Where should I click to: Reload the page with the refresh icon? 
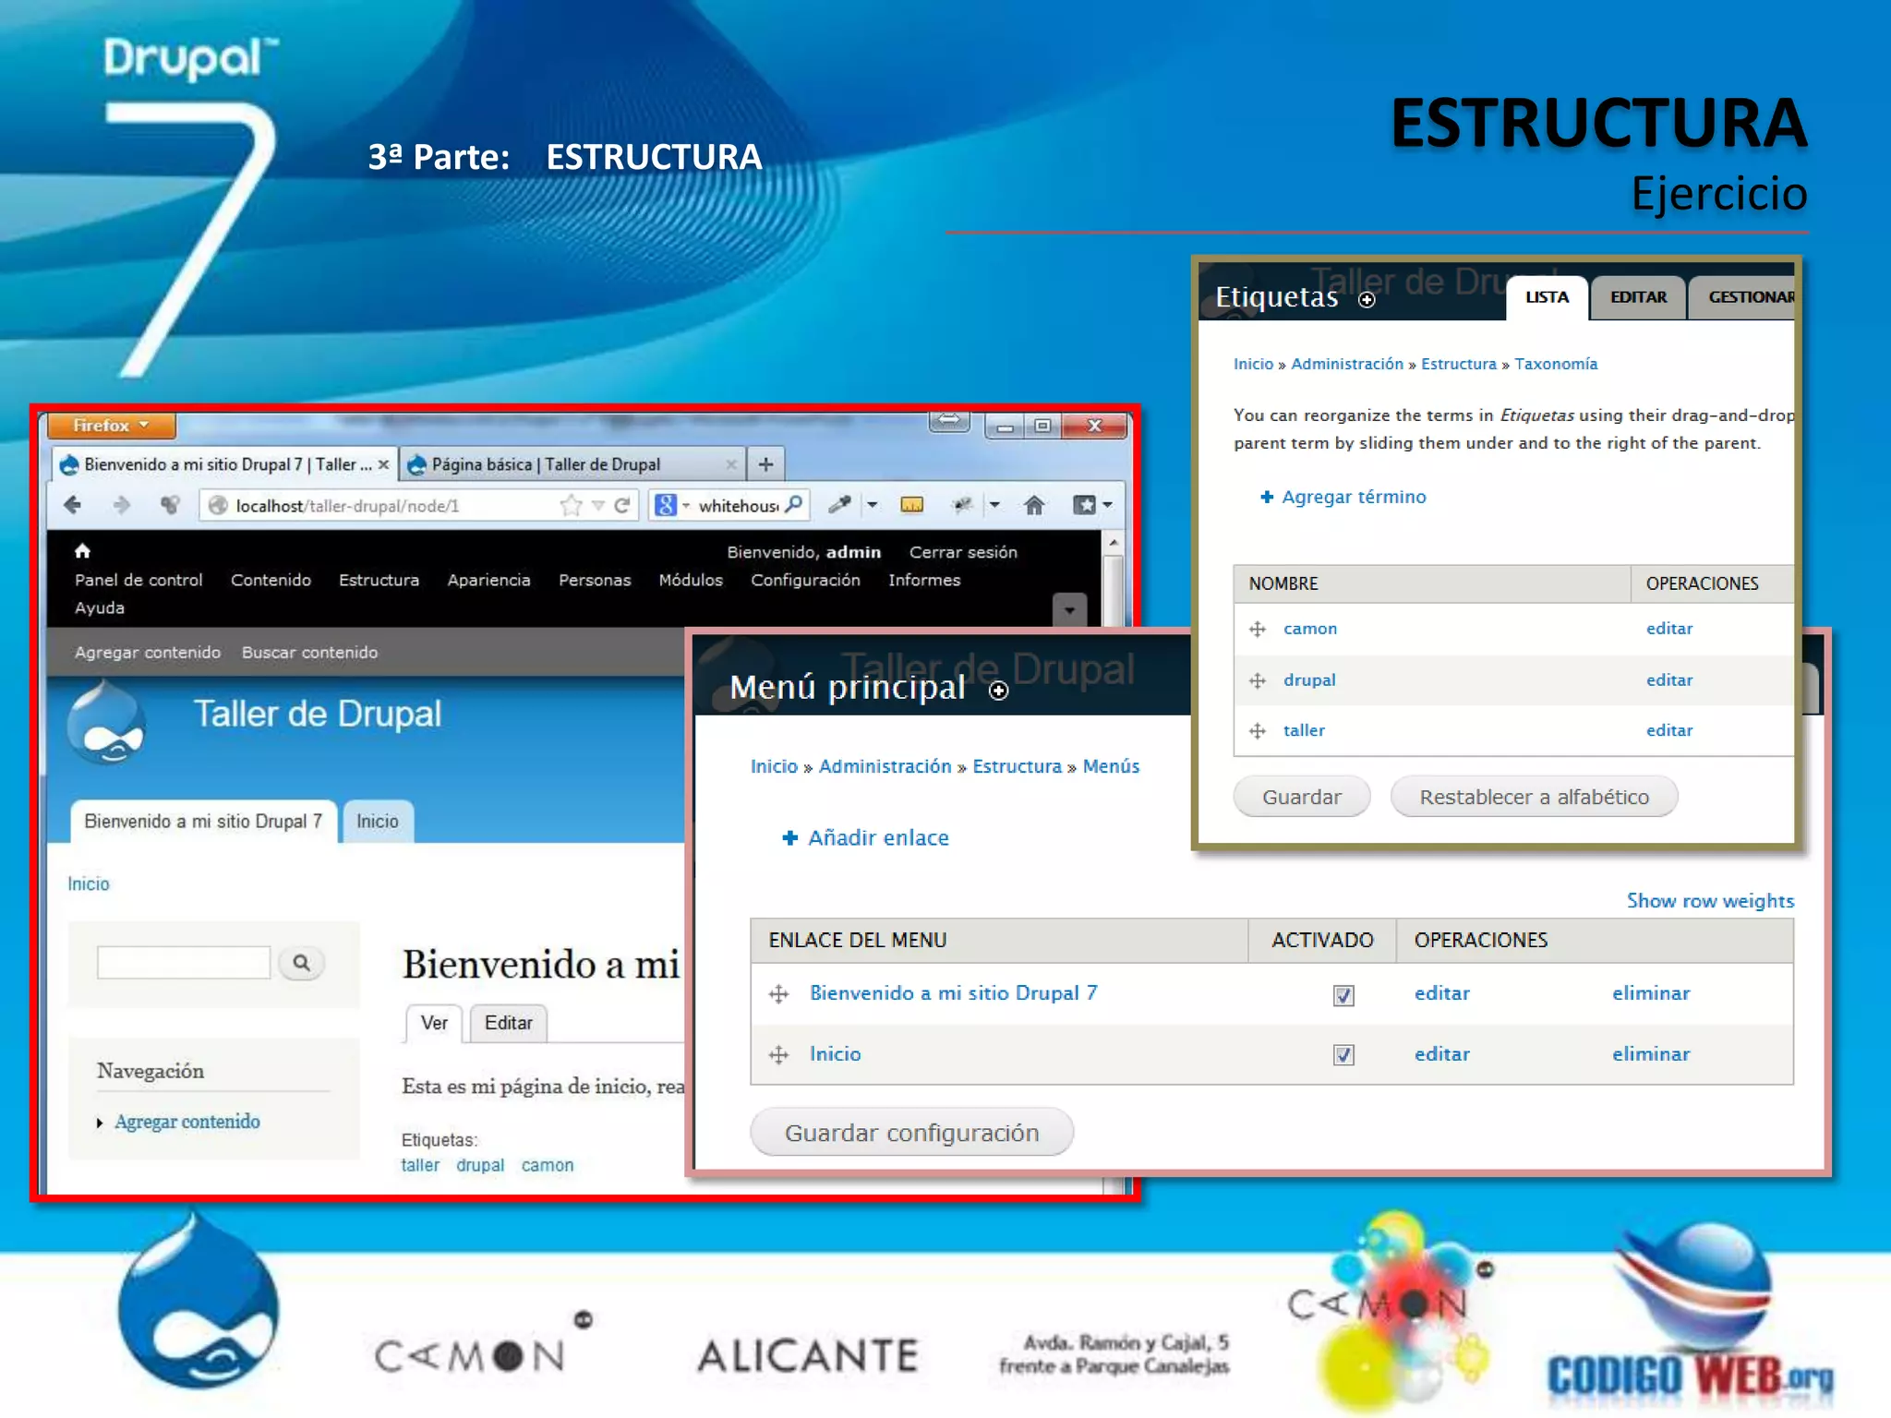point(623,505)
